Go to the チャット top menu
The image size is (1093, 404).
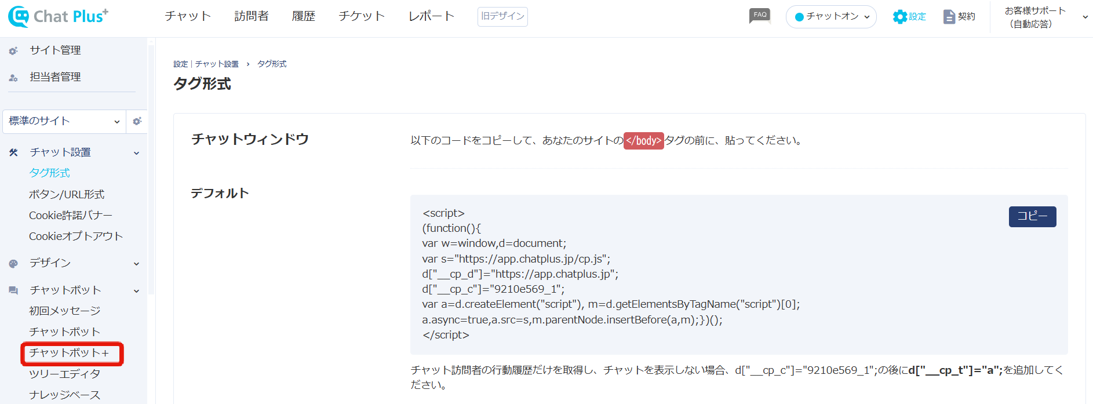(188, 16)
